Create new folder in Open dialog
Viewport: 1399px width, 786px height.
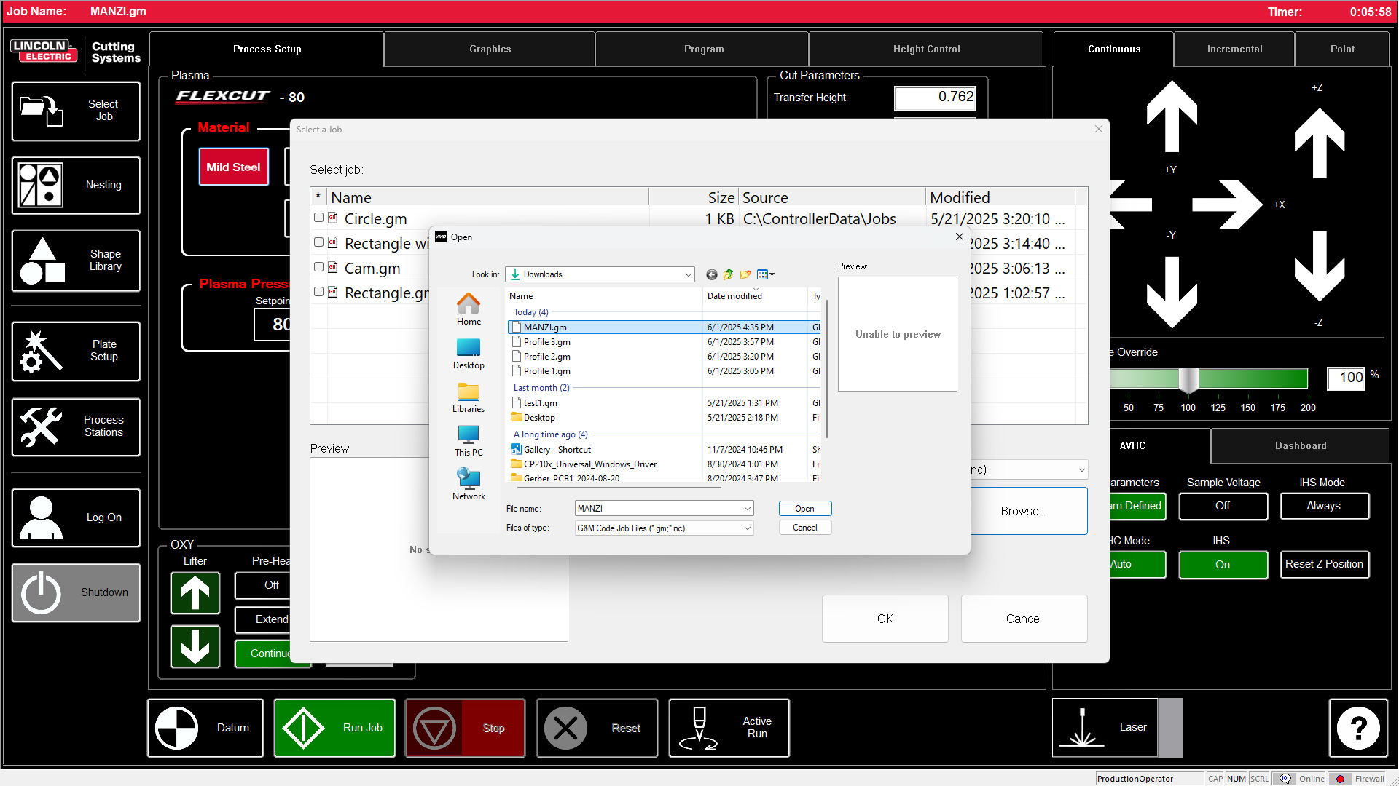(745, 274)
